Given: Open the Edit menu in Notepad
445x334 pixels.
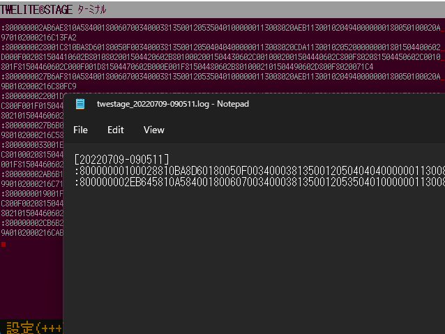Looking at the screenshot, I should [x=115, y=130].
